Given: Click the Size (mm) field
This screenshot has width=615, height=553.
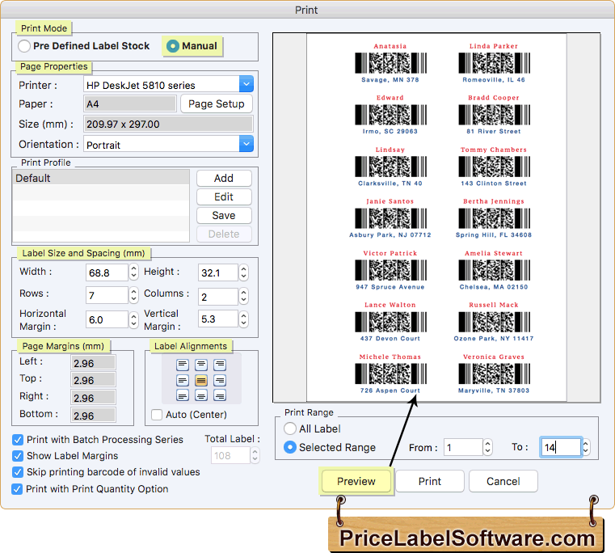Looking at the screenshot, I should coord(168,124).
